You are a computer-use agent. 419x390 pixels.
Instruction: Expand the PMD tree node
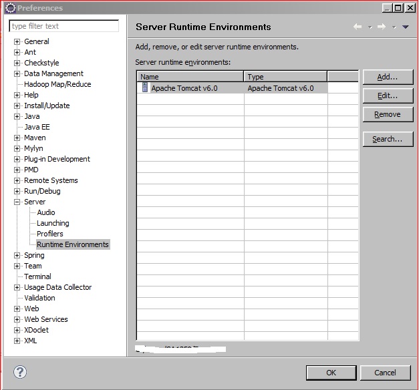pyautogui.click(x=17, y=170)
